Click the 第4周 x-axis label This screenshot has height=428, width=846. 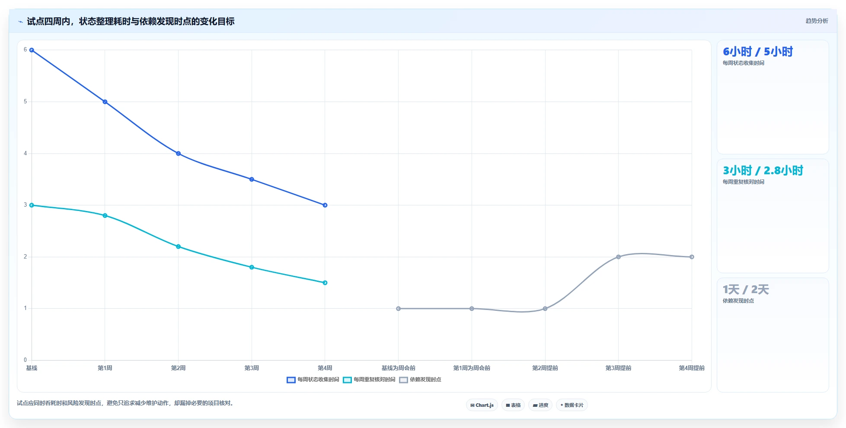(x=325, y=368)
